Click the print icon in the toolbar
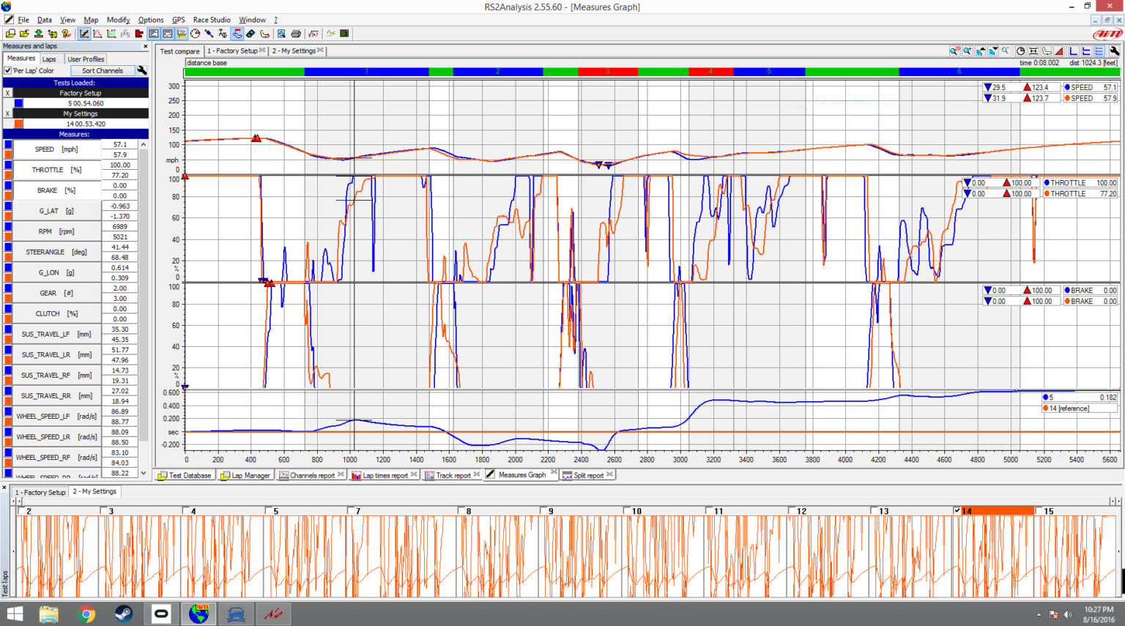1125x626 pixels. pos(297,33)
